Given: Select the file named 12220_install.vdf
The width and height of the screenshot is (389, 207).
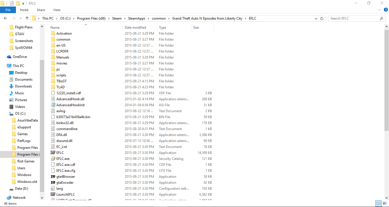Looking at the screenshot, I should pos(69,93).
